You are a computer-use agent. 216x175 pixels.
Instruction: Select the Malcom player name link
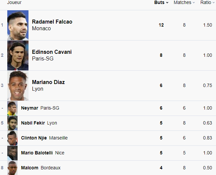coord(29,168)
